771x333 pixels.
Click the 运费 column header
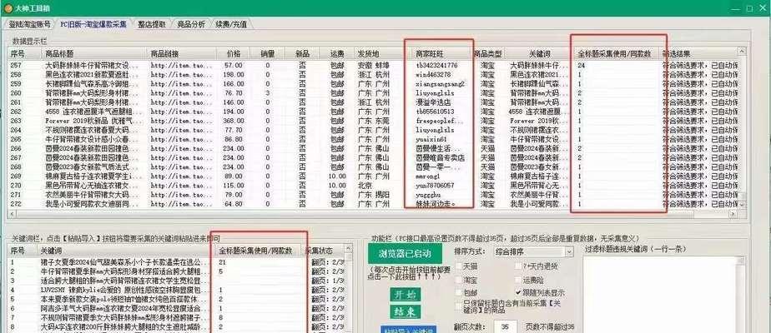(336, 53)
